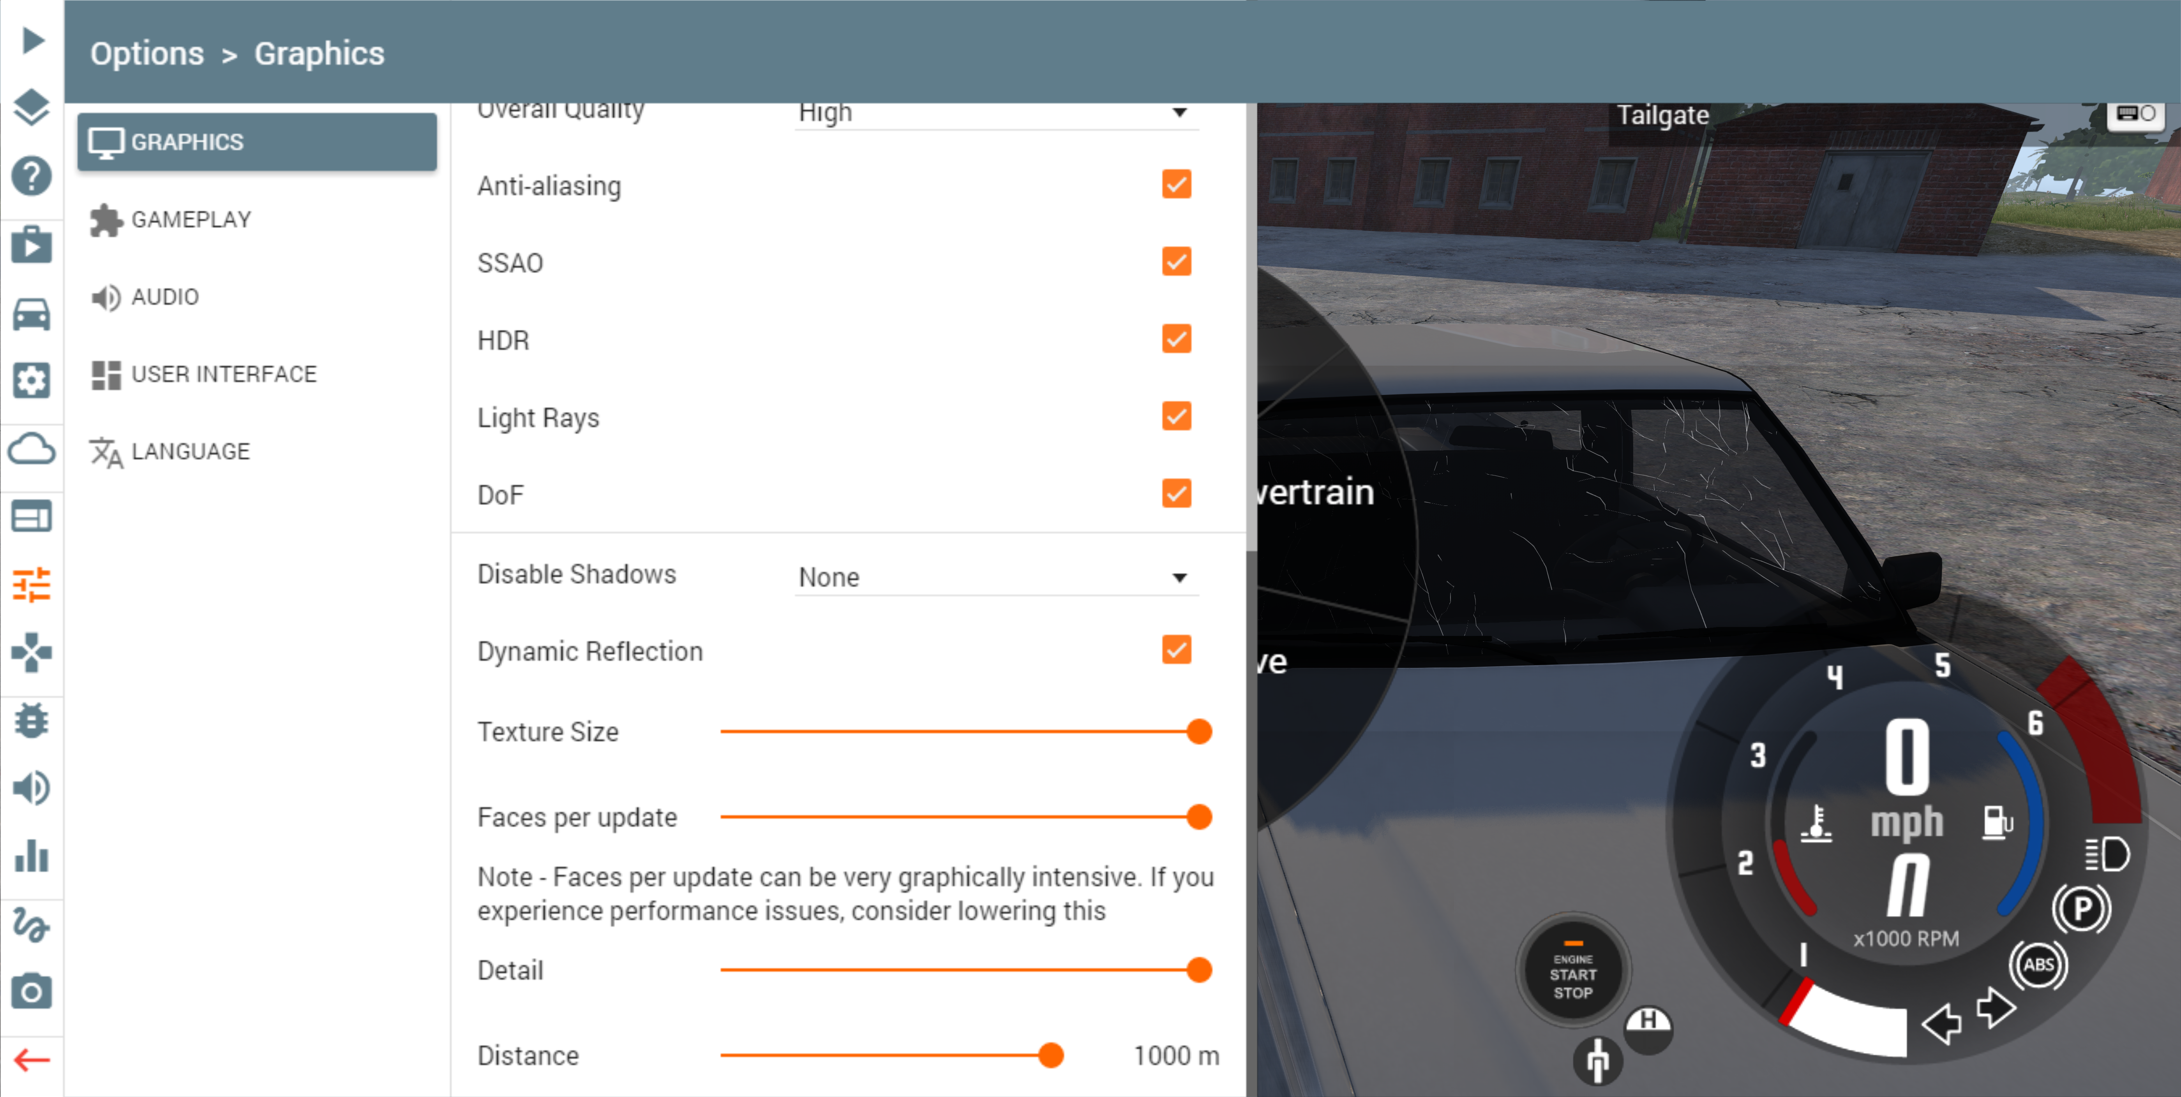This screenshot has height=1097, width=2181.
Task: Click the Graphics breadcrumb in the header
Action: pyautogui.click(x=319, y=53)
